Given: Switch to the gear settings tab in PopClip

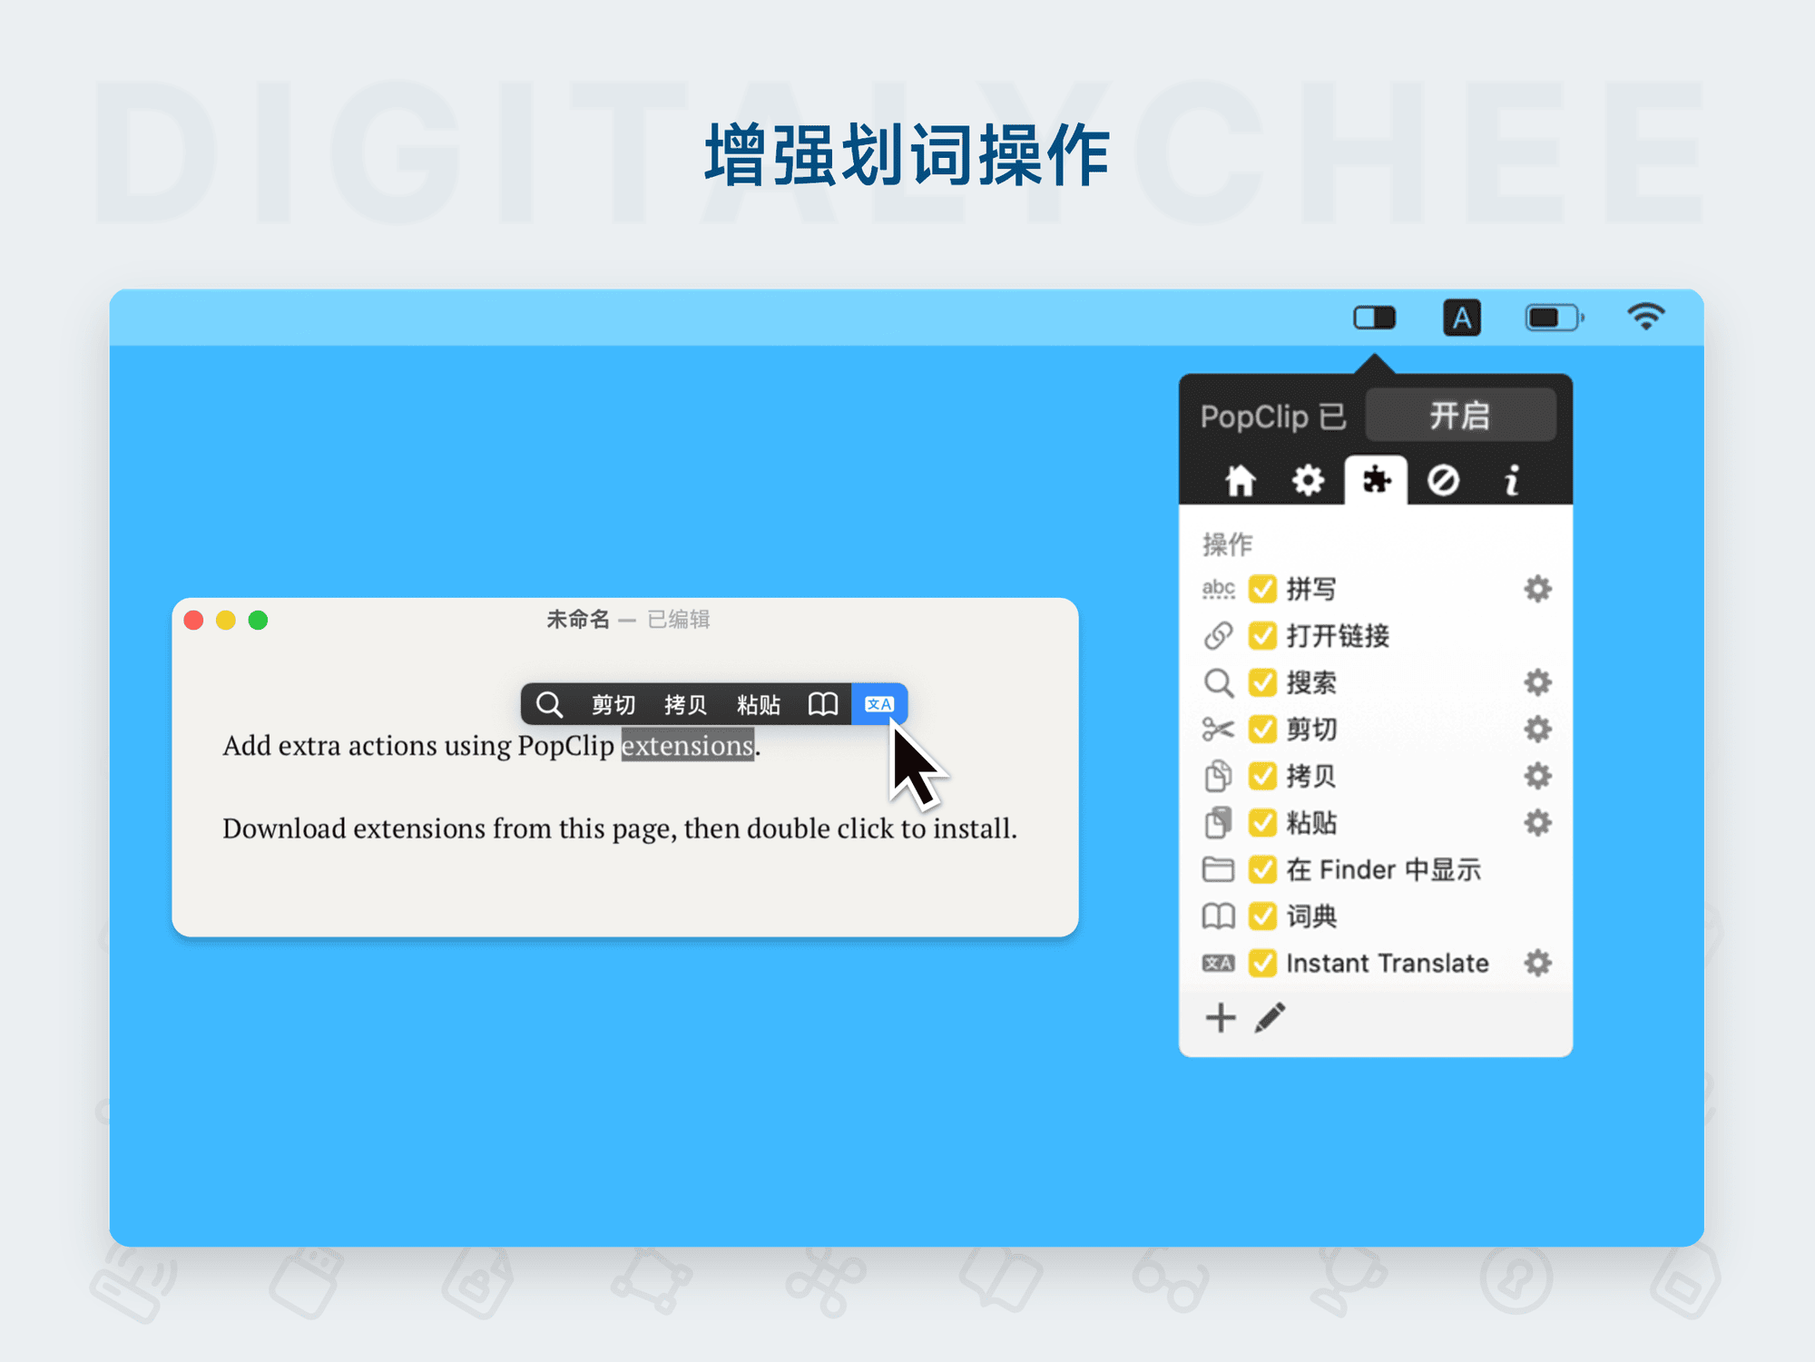Looking at the screenshot, I should tap(1308, 480).
